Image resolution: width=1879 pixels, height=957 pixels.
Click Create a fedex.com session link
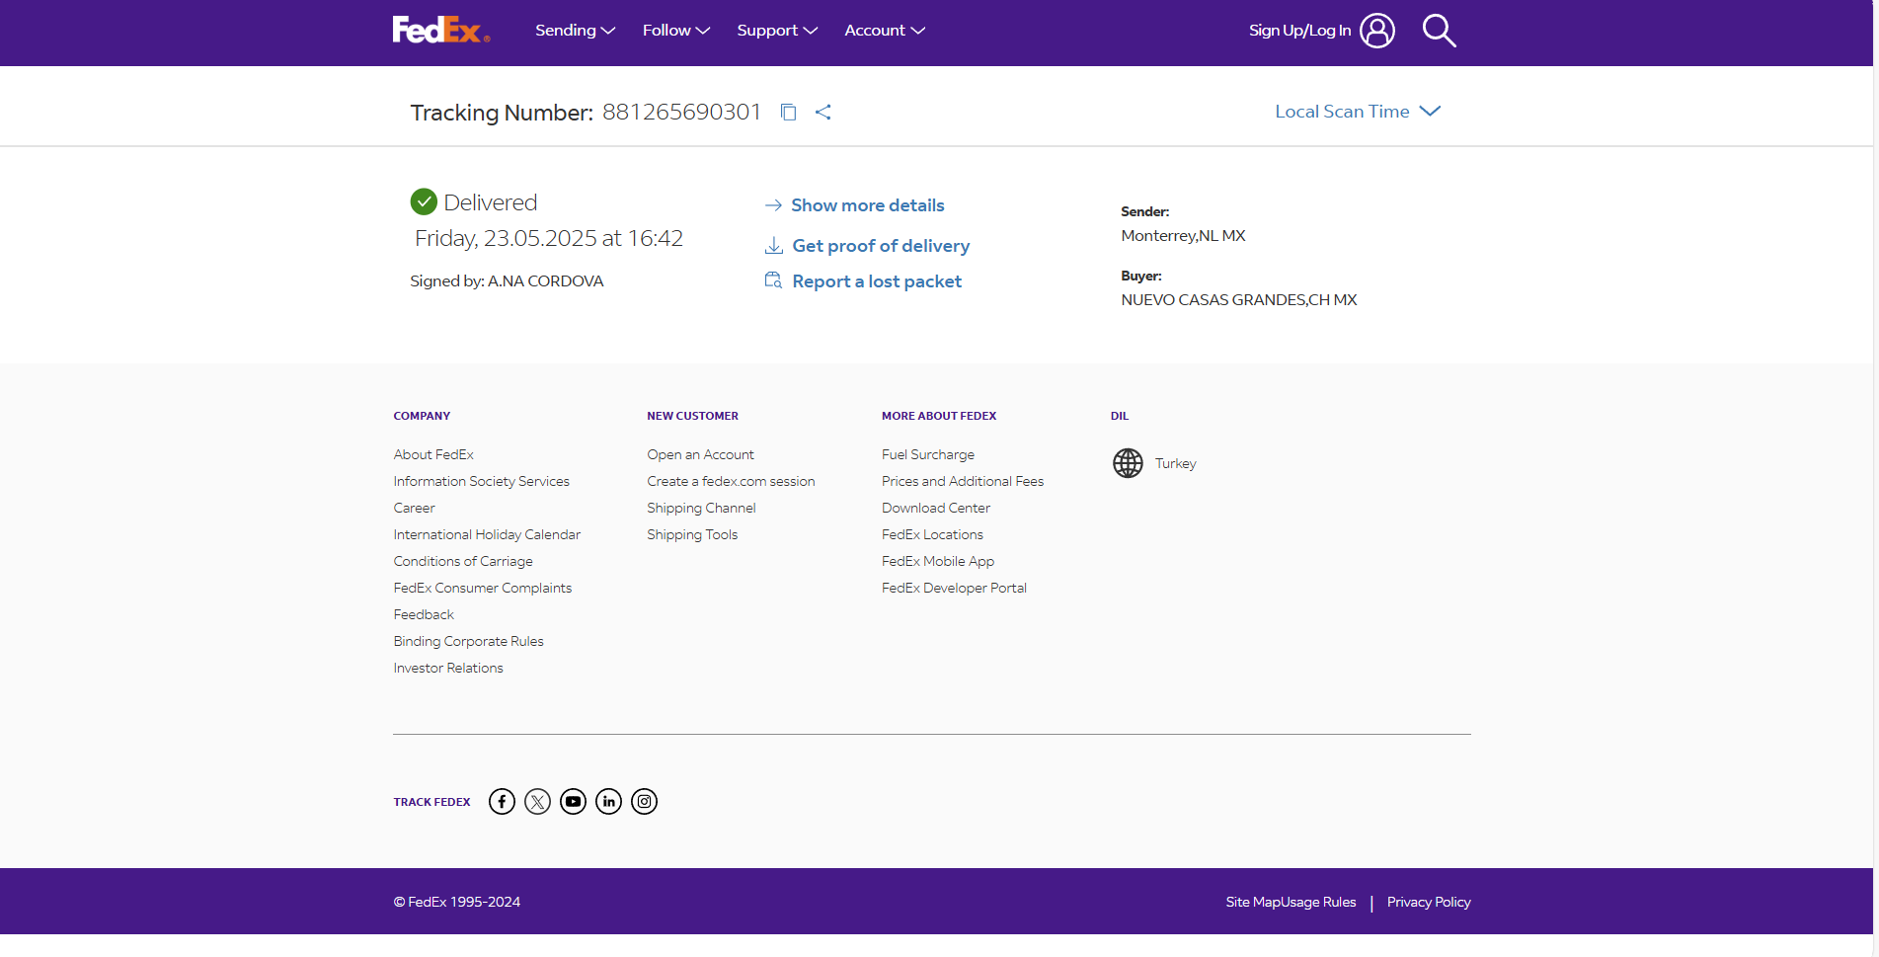click(731, 481)
